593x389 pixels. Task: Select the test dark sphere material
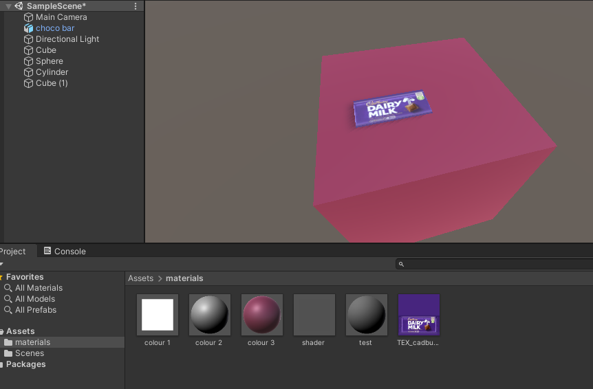(367, 315)
